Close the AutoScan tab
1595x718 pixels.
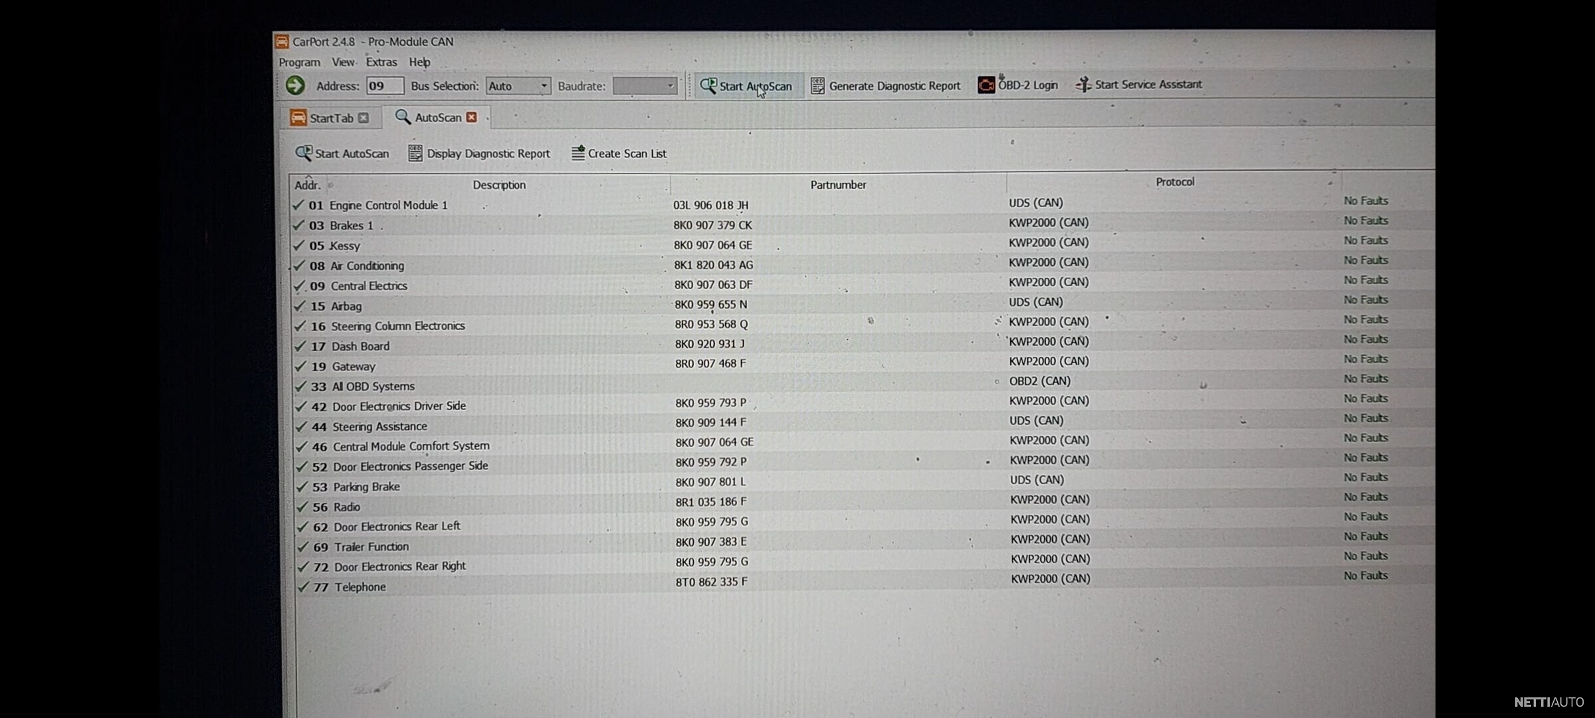pos(472,117)
